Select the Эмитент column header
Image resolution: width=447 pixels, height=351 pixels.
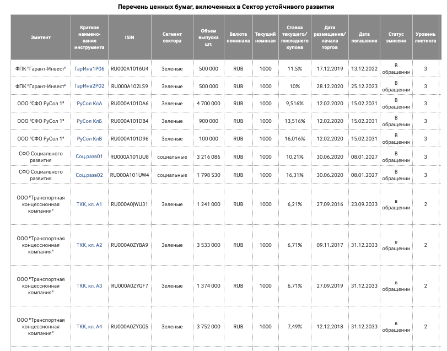point(41,37)
